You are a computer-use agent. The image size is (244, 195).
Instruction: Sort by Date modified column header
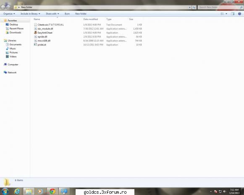point(91,19)
